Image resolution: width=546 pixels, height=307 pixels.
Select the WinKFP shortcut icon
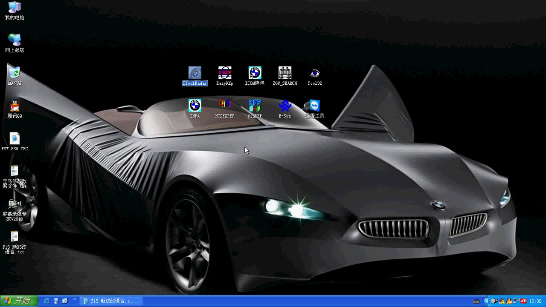(255, 109)
